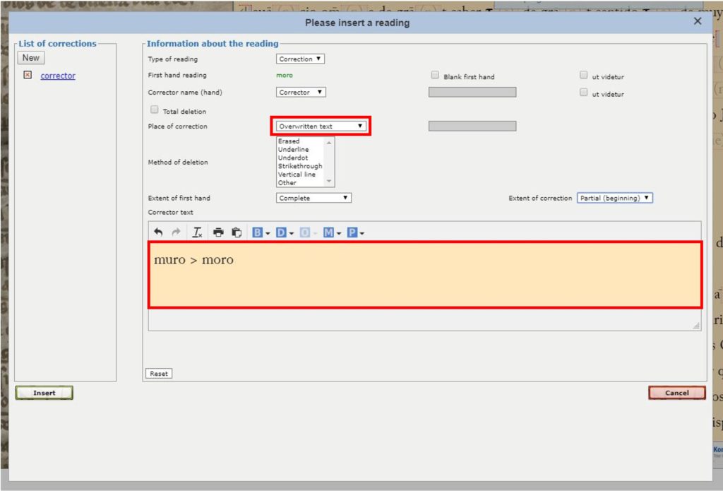
Task: Delete corrector entry with red X icon
Action: (x=28, y=76)
